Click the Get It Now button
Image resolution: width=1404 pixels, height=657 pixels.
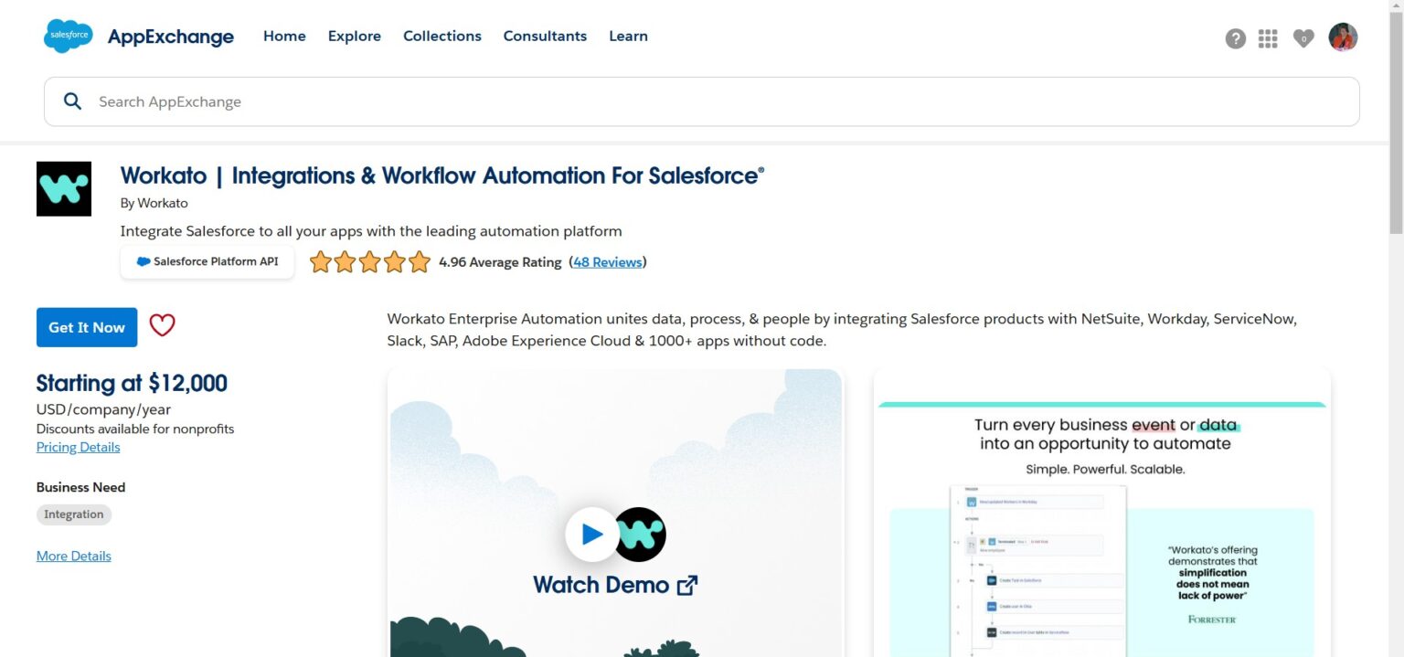tap(86, 326)
